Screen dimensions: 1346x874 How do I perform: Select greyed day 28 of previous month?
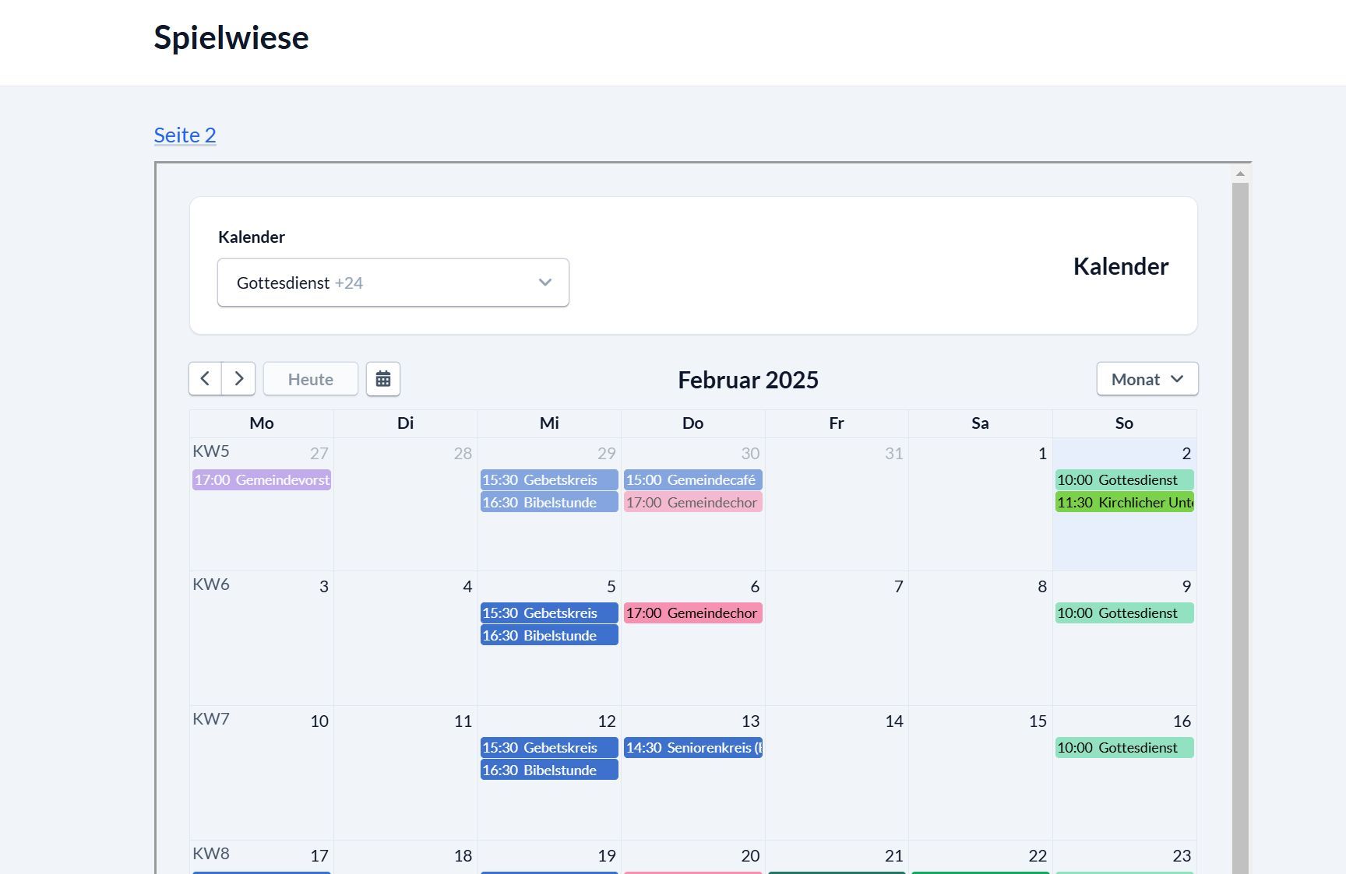tap(463, 454)
